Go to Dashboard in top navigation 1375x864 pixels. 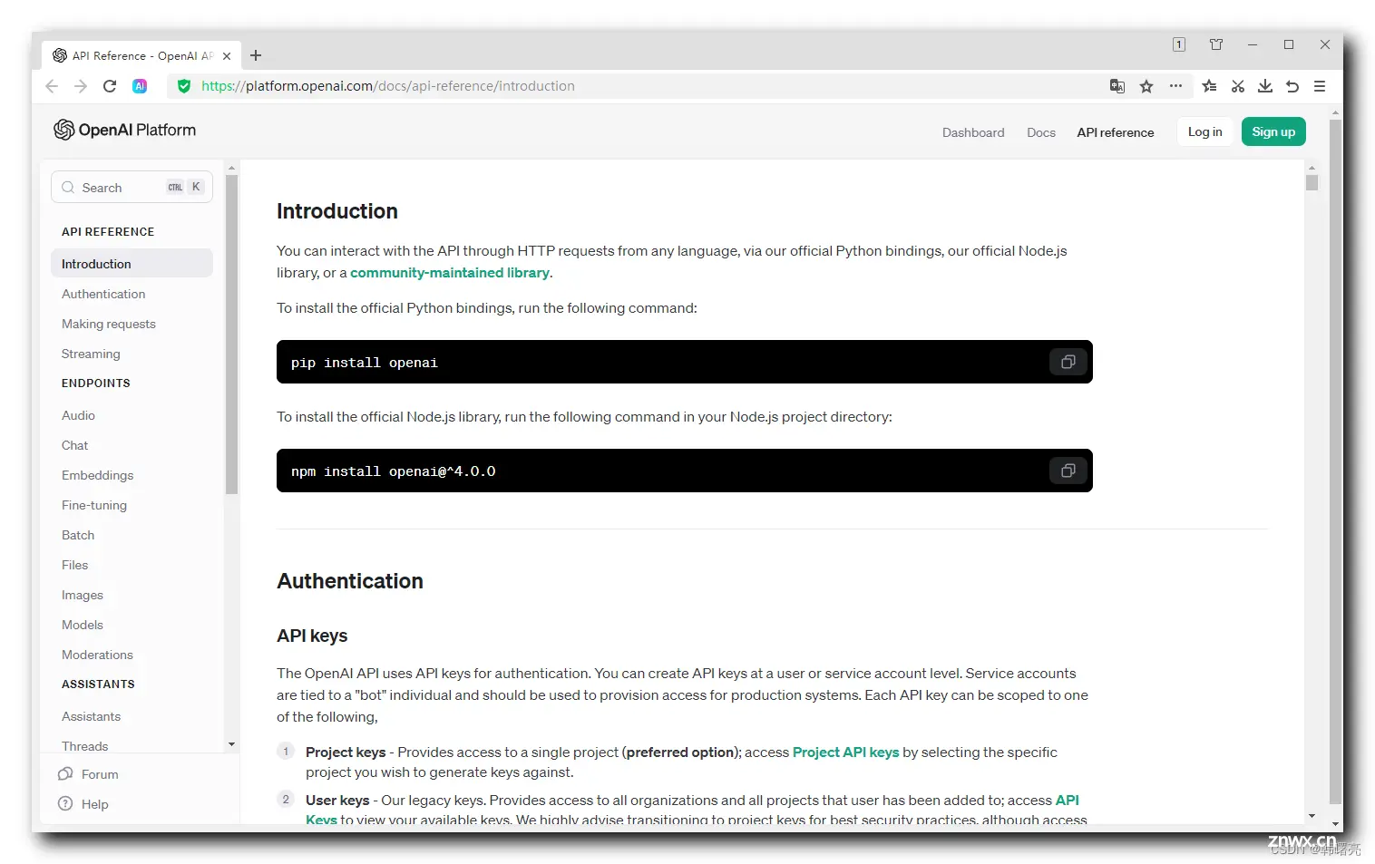pos(973,132)
